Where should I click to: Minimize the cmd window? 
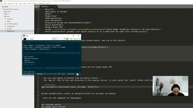click(68, 36)
